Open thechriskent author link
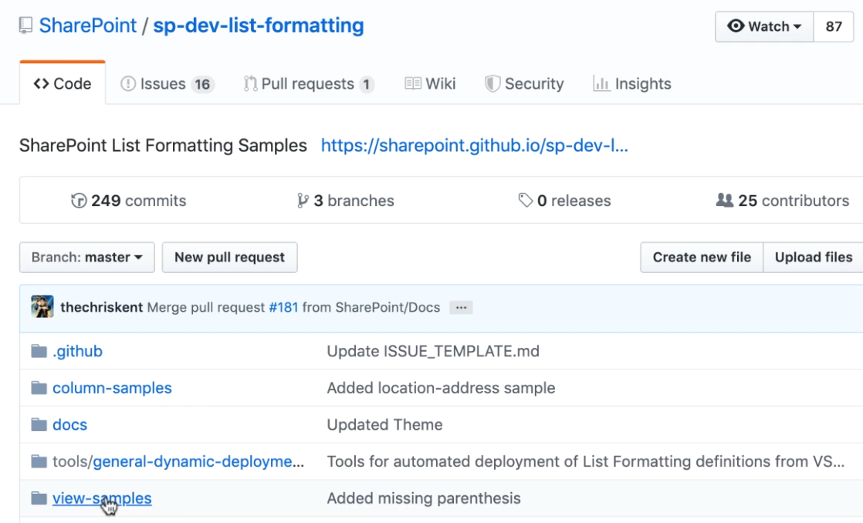863x523 pixels. 101,308
